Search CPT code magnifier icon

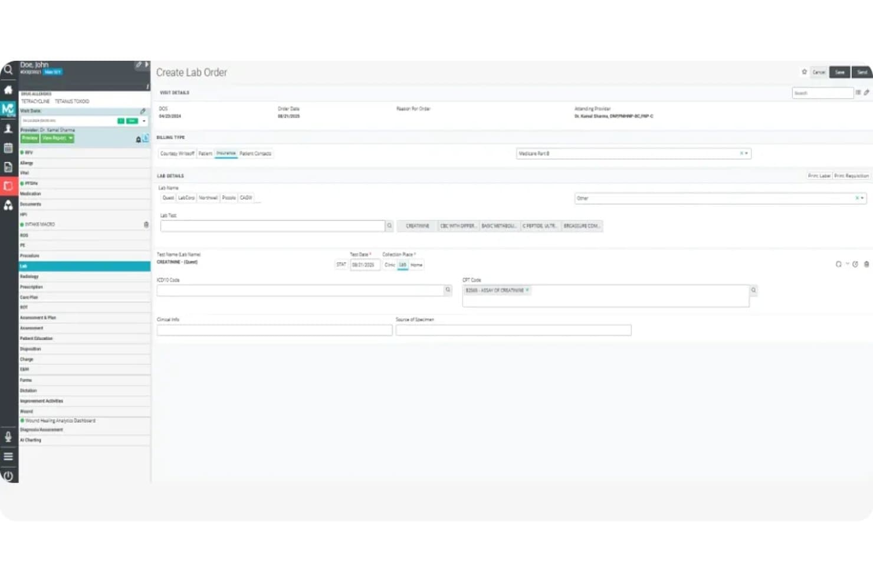coord(753,290)
